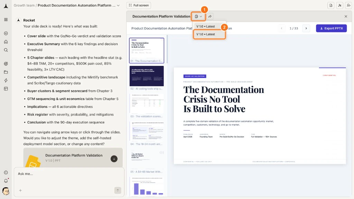This screenshot has width=354, height=199.
Task: Click the plus attachment icon in chat box
Action: pyautogui.click(x=20, y=190)
